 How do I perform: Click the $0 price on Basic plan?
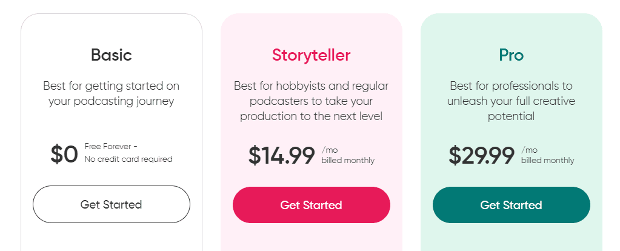coord(64,154)
